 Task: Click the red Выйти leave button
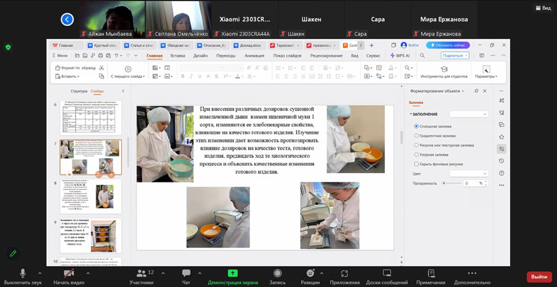tap(539, 276)
